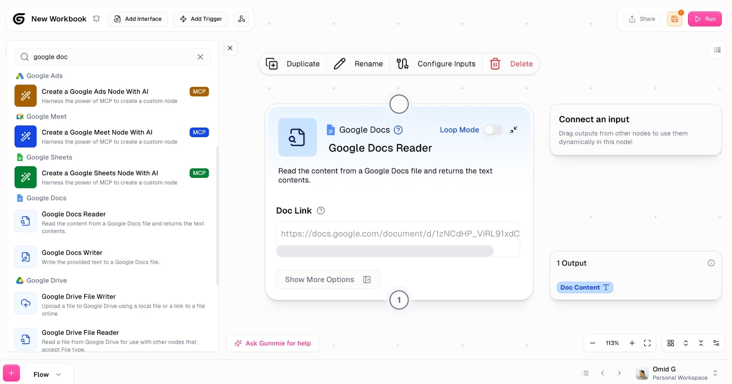Viewport: 732px width, 384px height.
Task: Click the 113% zoom level
Action: click(612, 343)
